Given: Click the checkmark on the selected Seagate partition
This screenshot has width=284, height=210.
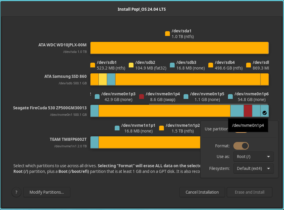Looking at the screenshot, I should pyautogui.click(x=265, y=113).
